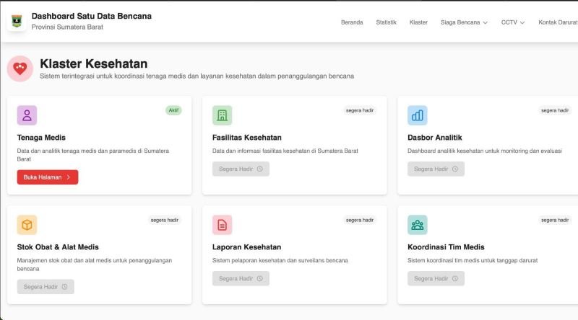
Task: Go to the Statistik page
Action: 386,22
